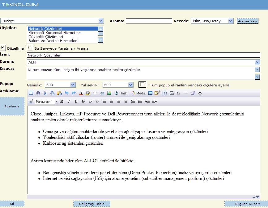The image size is (268, 208).
Task: Cut selection with the scissors icon
Action: tap(45, 93)
